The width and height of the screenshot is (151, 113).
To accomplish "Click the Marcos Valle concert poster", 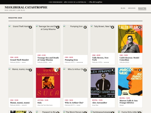I will tap(130, 82).
